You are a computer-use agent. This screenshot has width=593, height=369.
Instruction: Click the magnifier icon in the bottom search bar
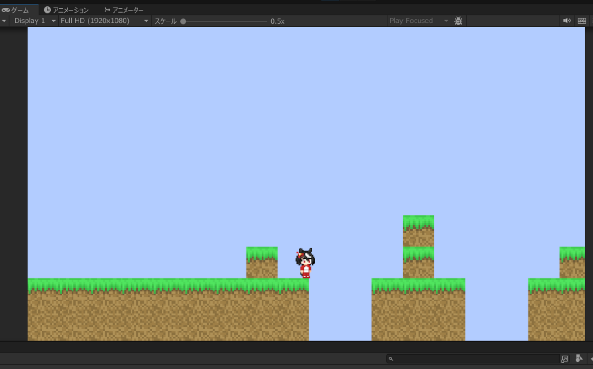391,358
